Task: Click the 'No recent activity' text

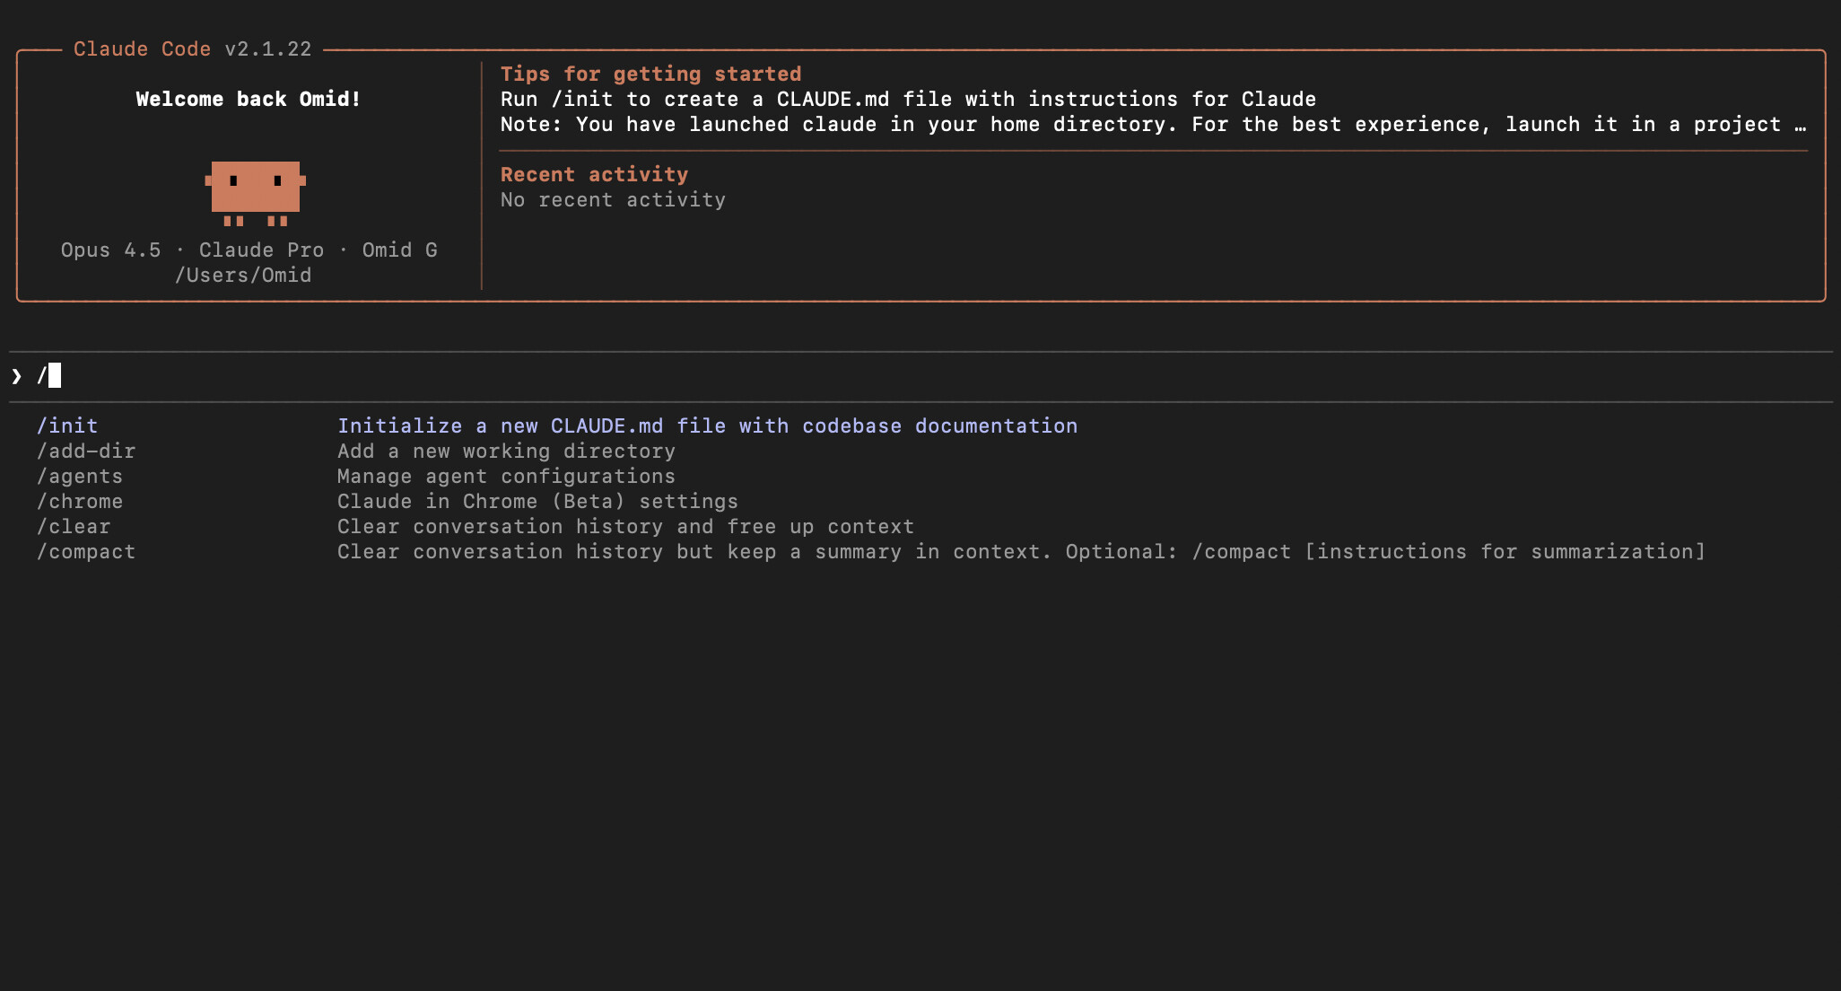Action: tap(613, 199)
